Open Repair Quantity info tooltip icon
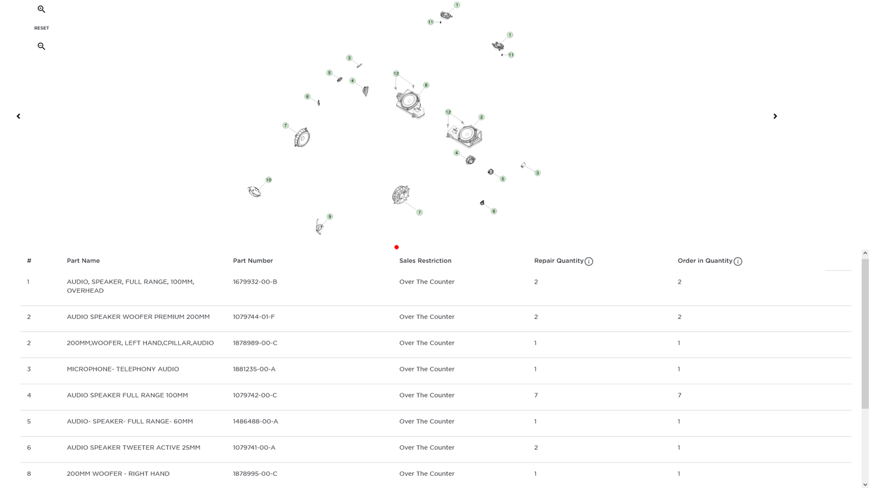Image resolution: width=879 pixels, height=488 pixels. pyautogui.click(x=588, y=262)
